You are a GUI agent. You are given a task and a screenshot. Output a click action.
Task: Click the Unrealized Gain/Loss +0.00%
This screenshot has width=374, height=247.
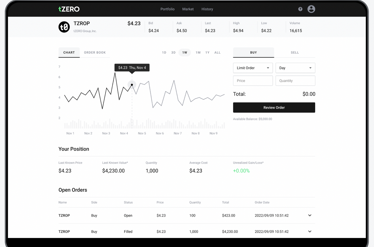coord(241,171)
